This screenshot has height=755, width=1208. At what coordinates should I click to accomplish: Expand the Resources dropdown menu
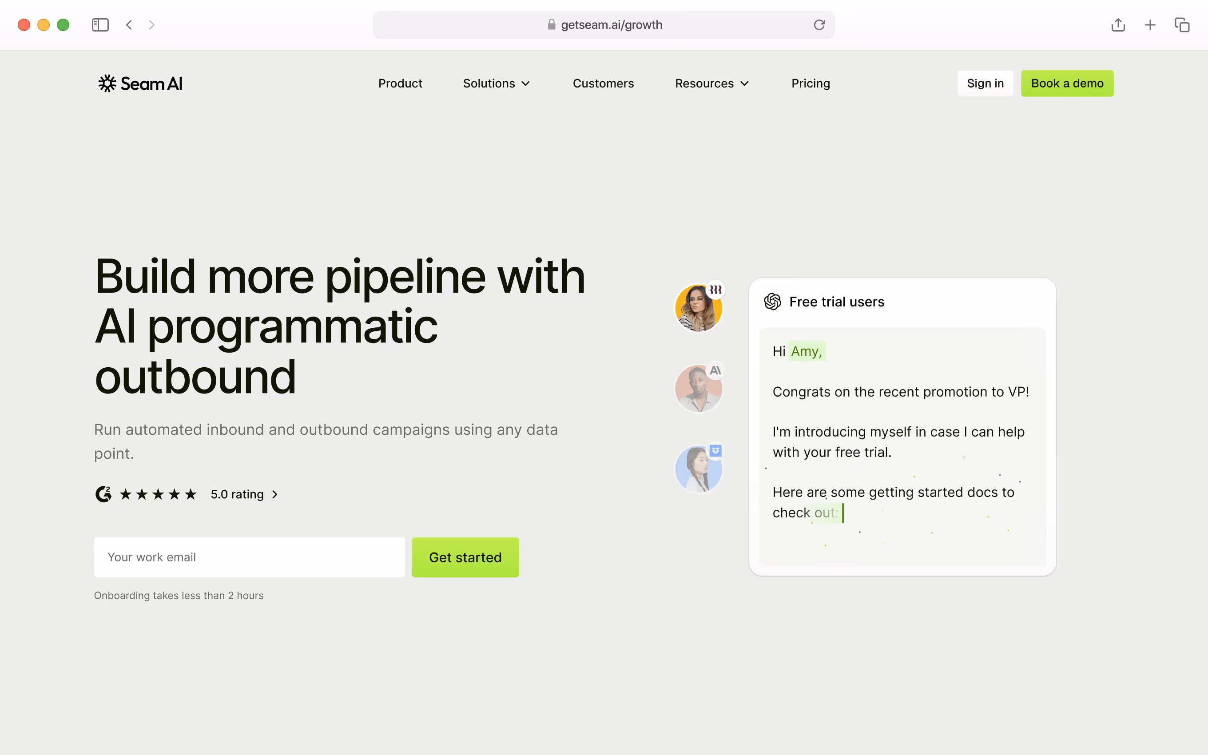pyautogui.click(x=712, y=83)
